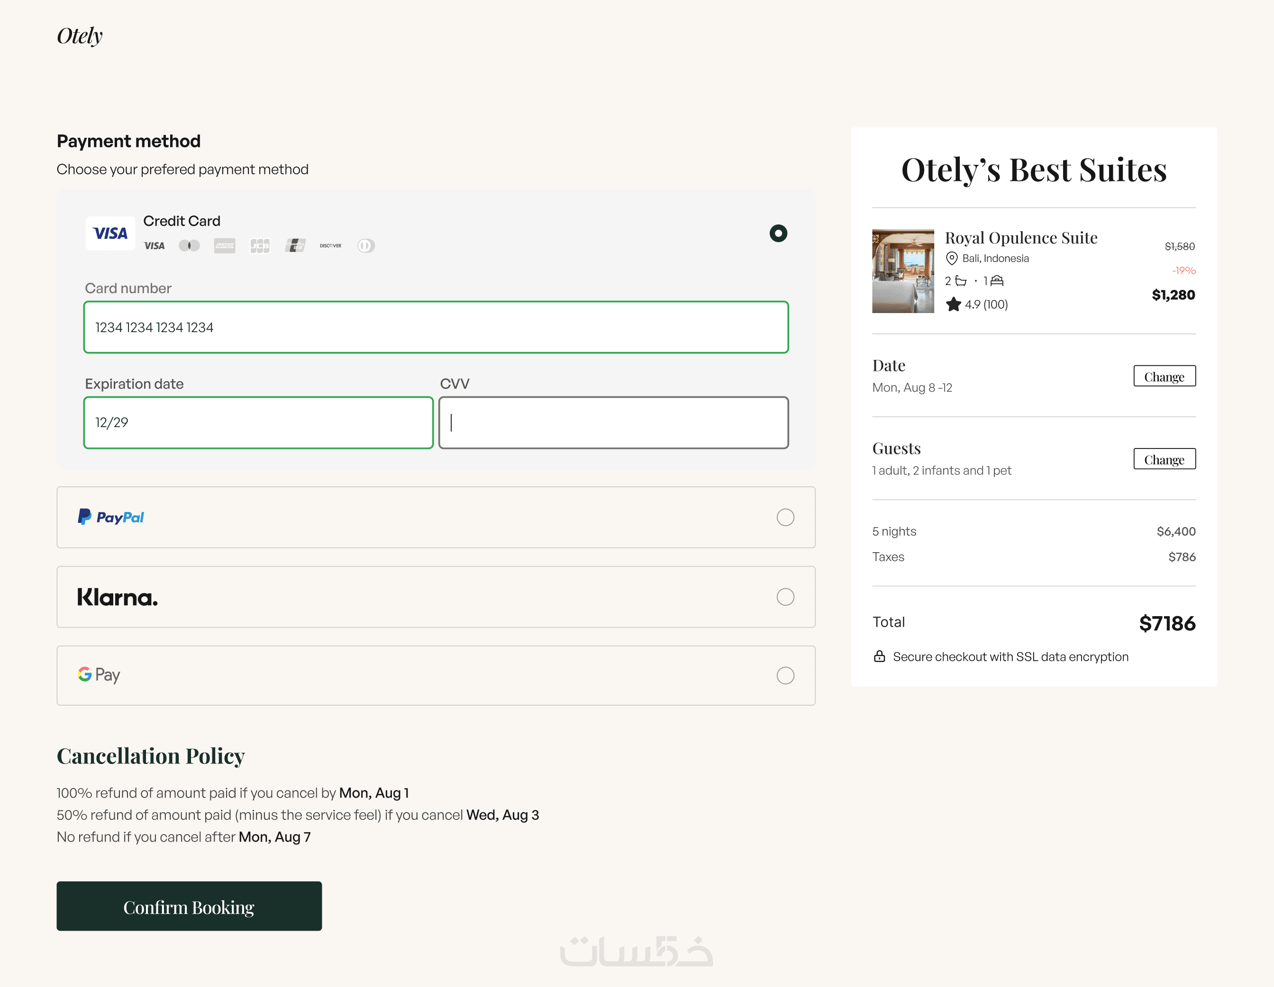Click the Discover card icon

(x=331, y=245)
